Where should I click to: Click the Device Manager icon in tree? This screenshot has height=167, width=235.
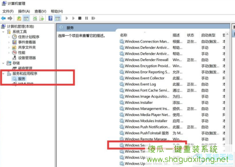[15, 58]
